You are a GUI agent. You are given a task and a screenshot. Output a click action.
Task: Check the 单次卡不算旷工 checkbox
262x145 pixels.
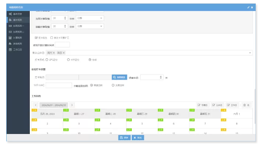[52, 38]
